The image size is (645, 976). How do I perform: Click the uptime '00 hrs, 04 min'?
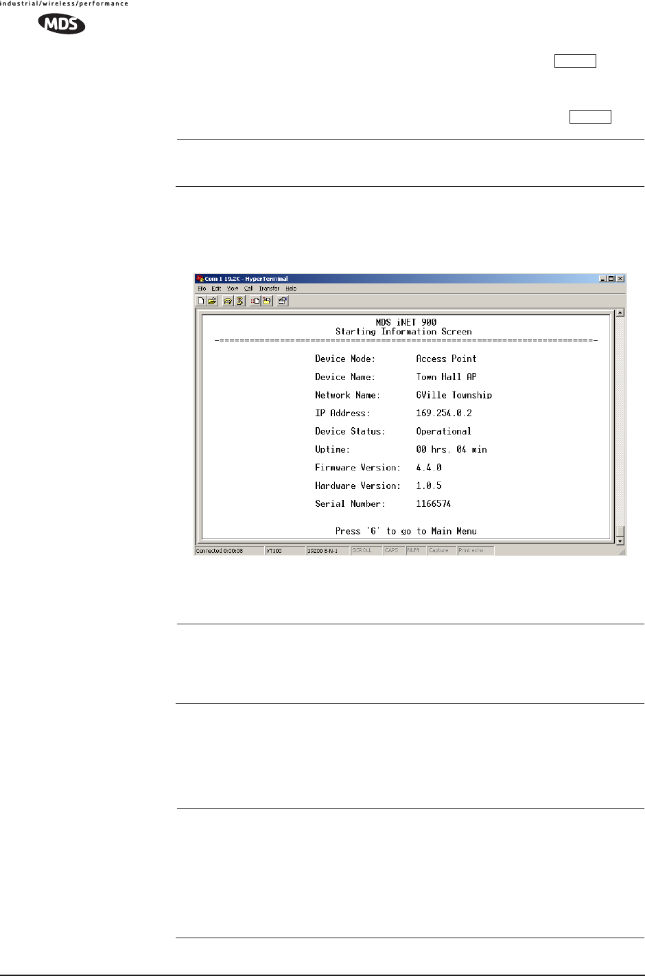tap(451, 449)
